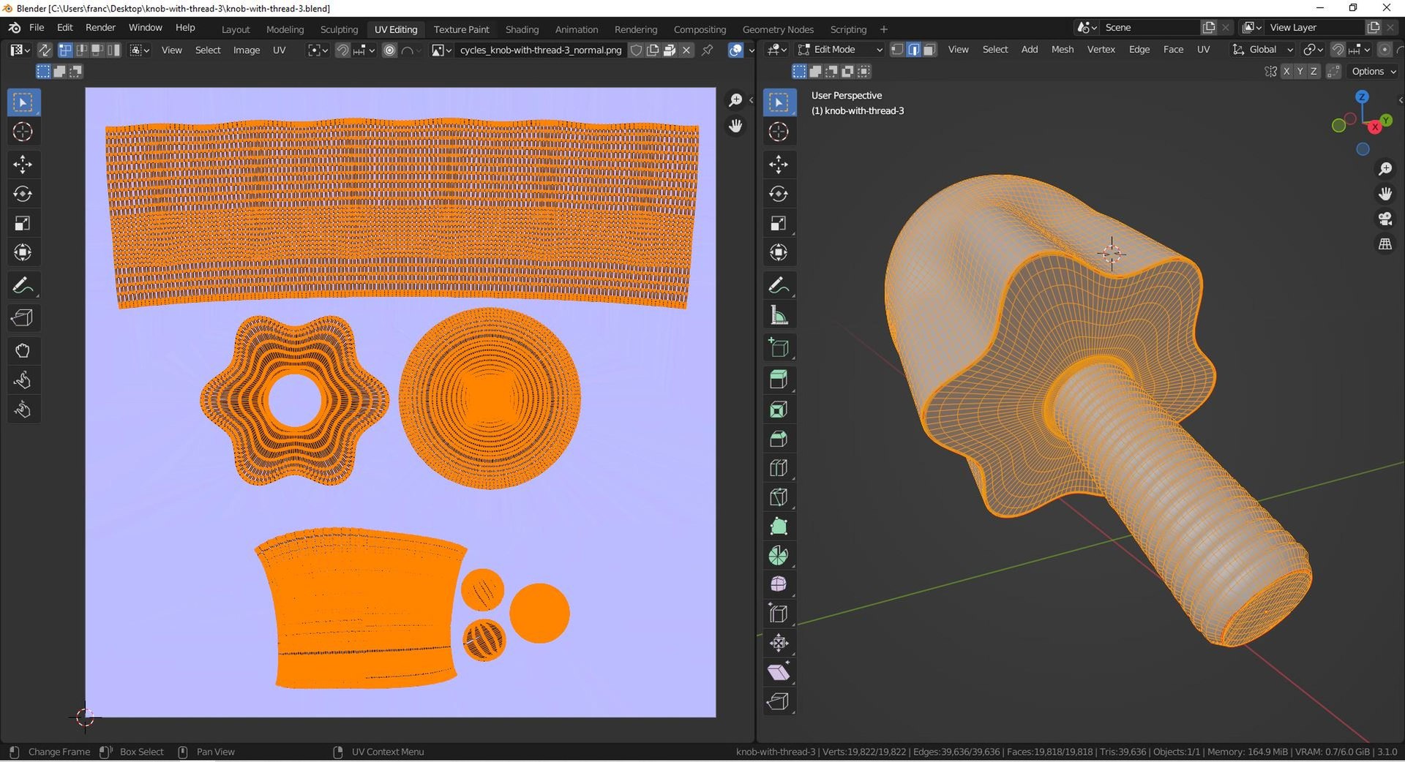Open the UV editor's editor type dropdown
Image resolution: width=1405 pixels, height=762 pixels.
click(20, 50)
